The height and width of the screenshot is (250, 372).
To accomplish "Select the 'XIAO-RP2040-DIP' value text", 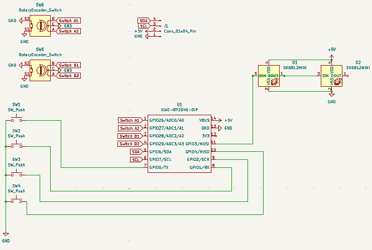I will 179,110.
